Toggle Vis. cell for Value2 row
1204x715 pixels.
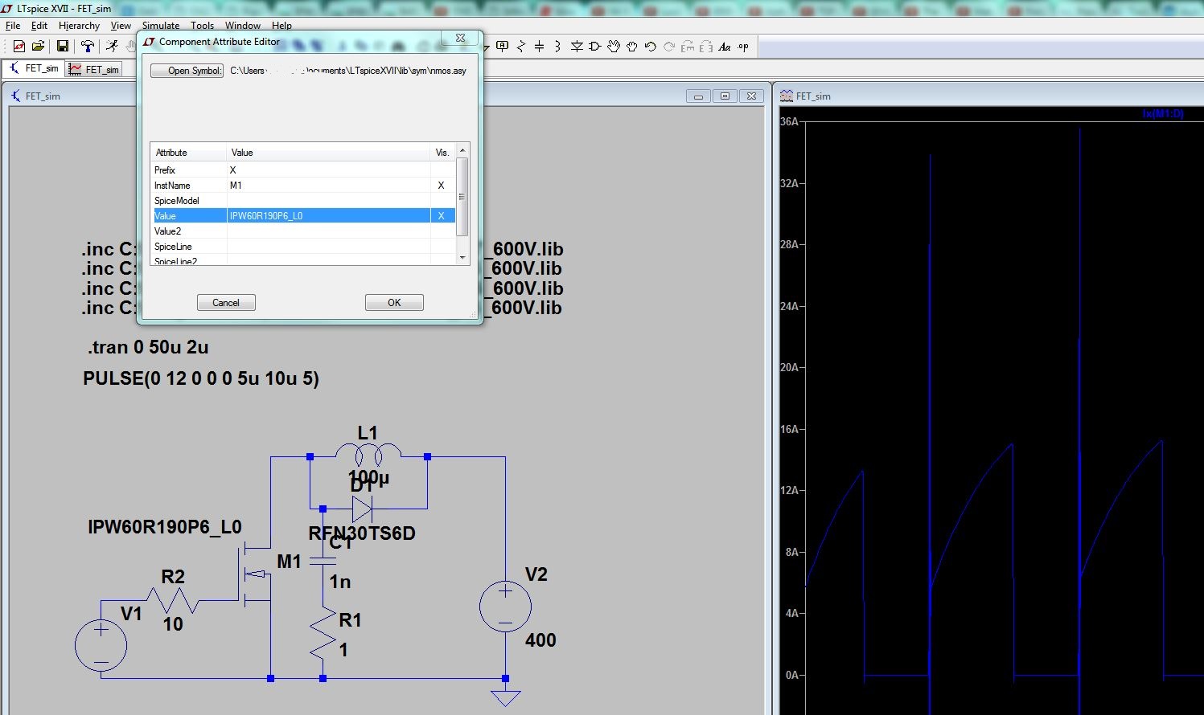442,231
